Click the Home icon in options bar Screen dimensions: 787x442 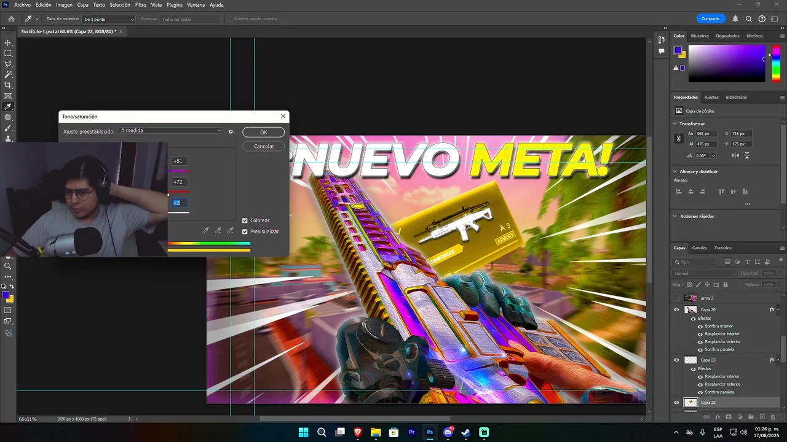pos(11,19)
